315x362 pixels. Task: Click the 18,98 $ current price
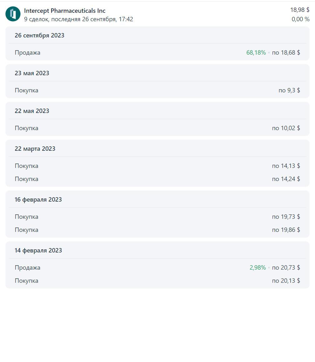point(300,10)
